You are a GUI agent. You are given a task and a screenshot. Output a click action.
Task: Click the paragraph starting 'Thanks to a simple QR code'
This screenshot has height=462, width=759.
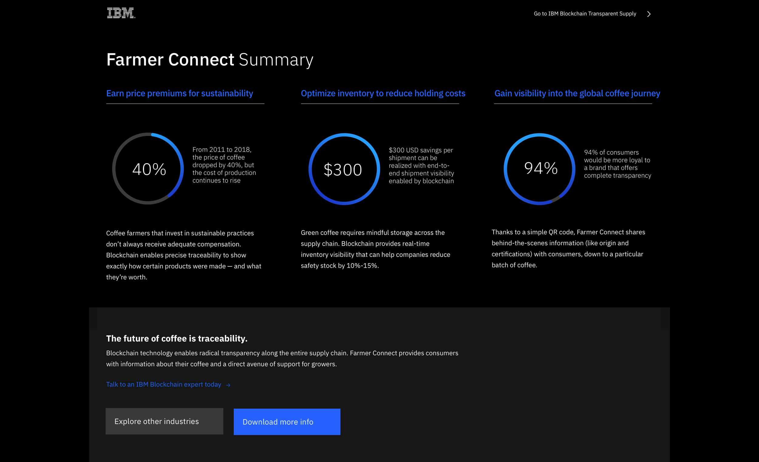click(568, 248)
